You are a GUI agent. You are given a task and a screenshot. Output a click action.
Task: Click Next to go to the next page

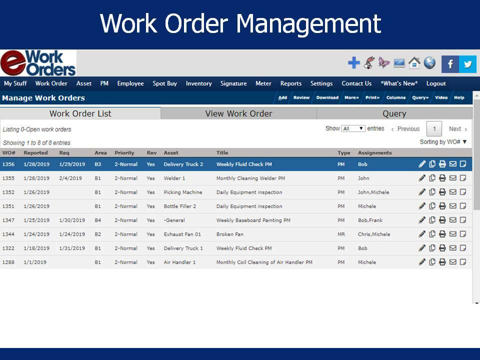(455, 128)
